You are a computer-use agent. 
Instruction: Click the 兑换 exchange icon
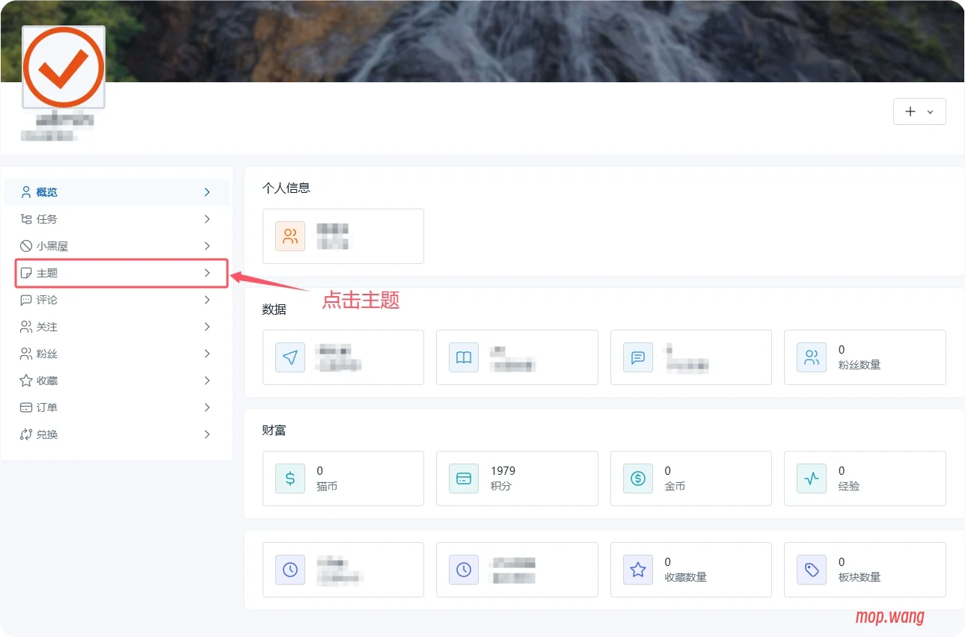pyautogui.click(x=26, y=434)
